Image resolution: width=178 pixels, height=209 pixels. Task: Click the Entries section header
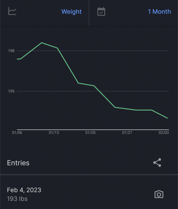(18, 163)
